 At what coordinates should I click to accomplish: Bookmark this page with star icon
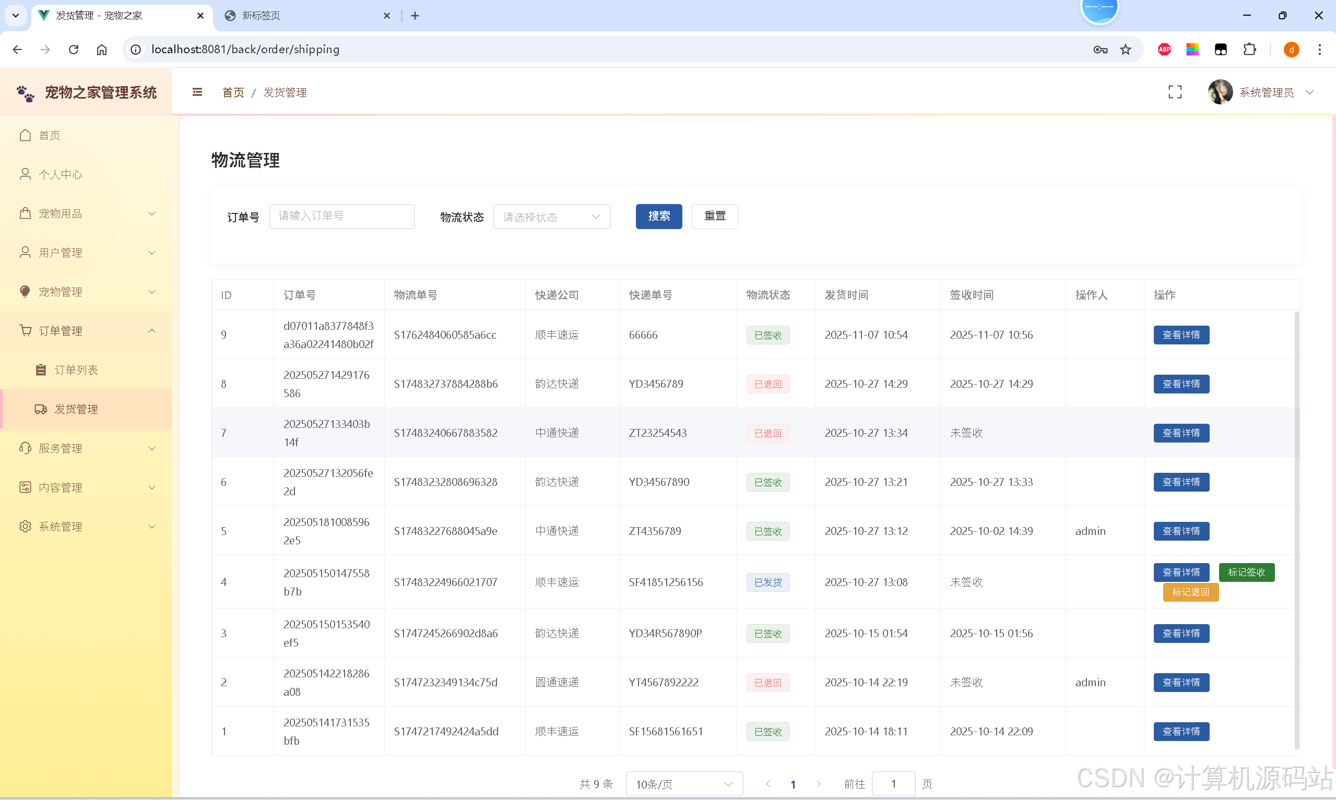pos(1126,50)
